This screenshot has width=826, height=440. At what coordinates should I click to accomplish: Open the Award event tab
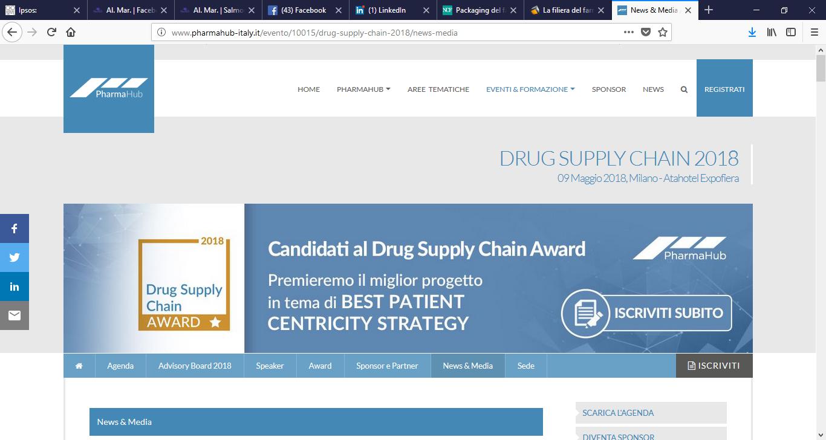coord(320,366)
